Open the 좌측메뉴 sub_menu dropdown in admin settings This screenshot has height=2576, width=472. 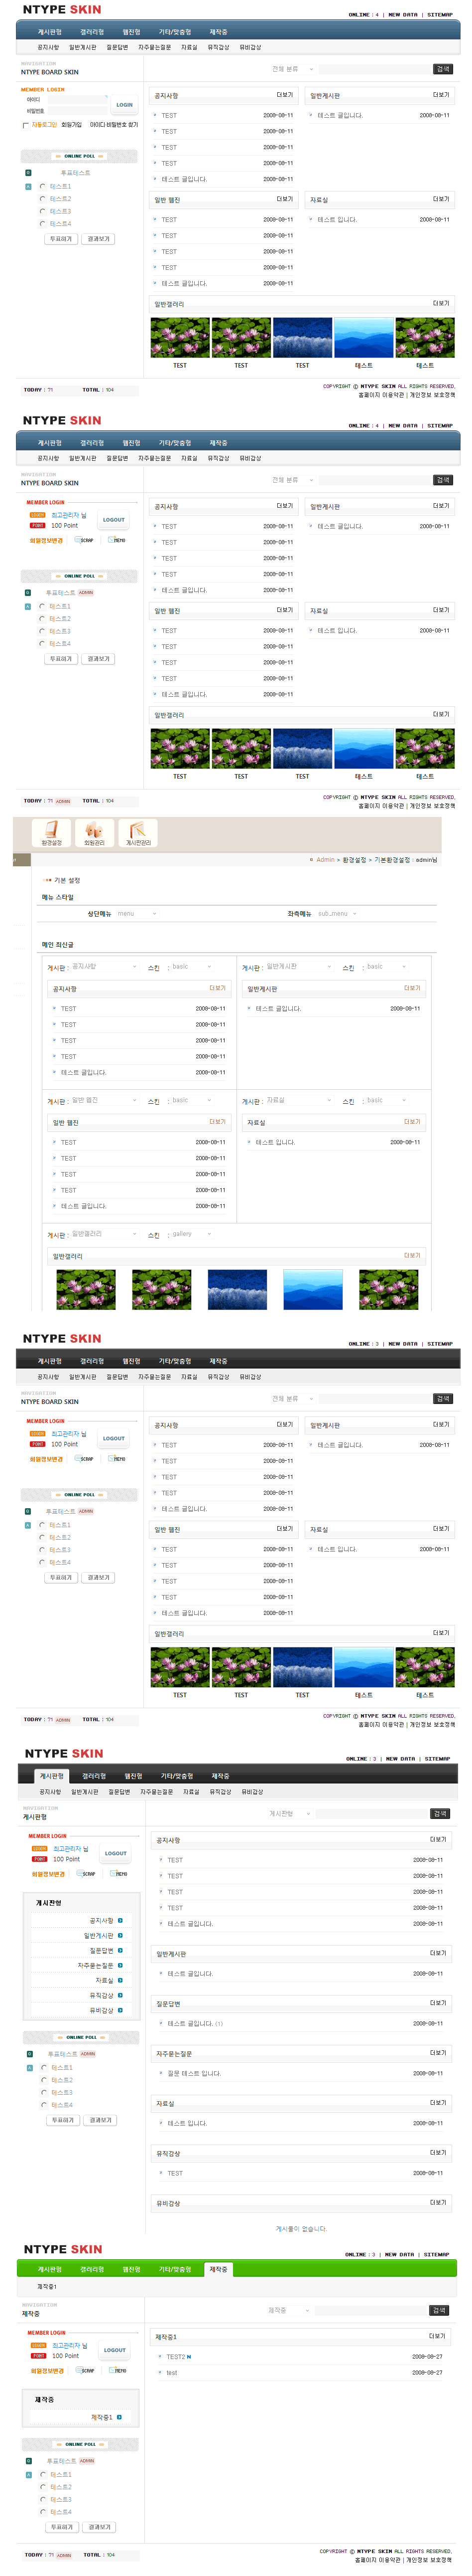tap(337, 913)
